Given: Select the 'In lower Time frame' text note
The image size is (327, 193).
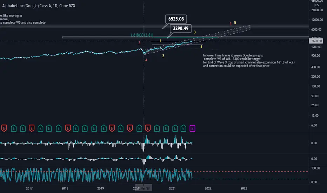Looking at the screenshot, I should 249,60.
